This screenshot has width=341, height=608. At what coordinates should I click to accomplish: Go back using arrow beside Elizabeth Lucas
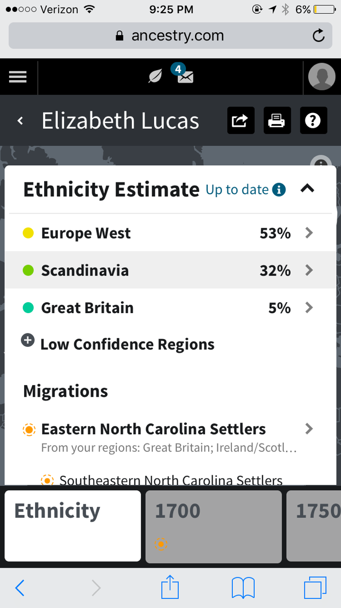[x=20, y=121]
